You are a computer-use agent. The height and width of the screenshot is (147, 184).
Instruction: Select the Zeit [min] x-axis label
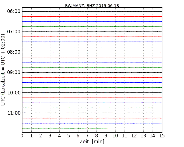coord(92,142)
